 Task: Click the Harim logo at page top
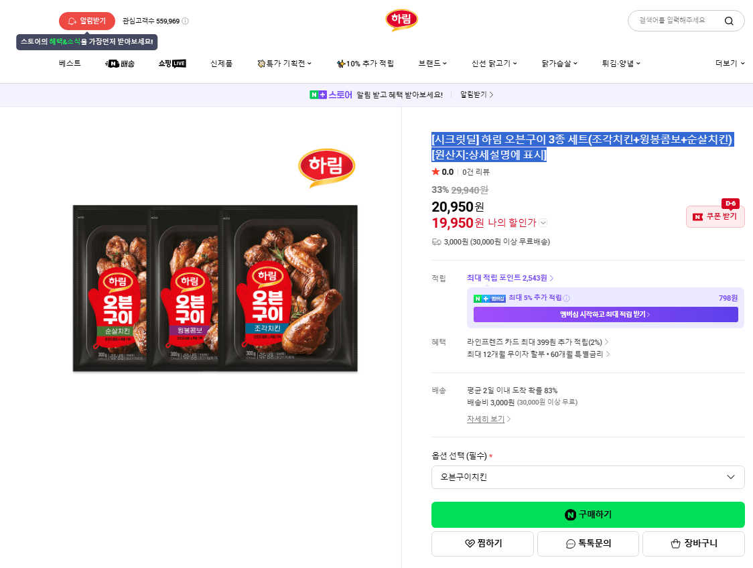coord(401,20)
